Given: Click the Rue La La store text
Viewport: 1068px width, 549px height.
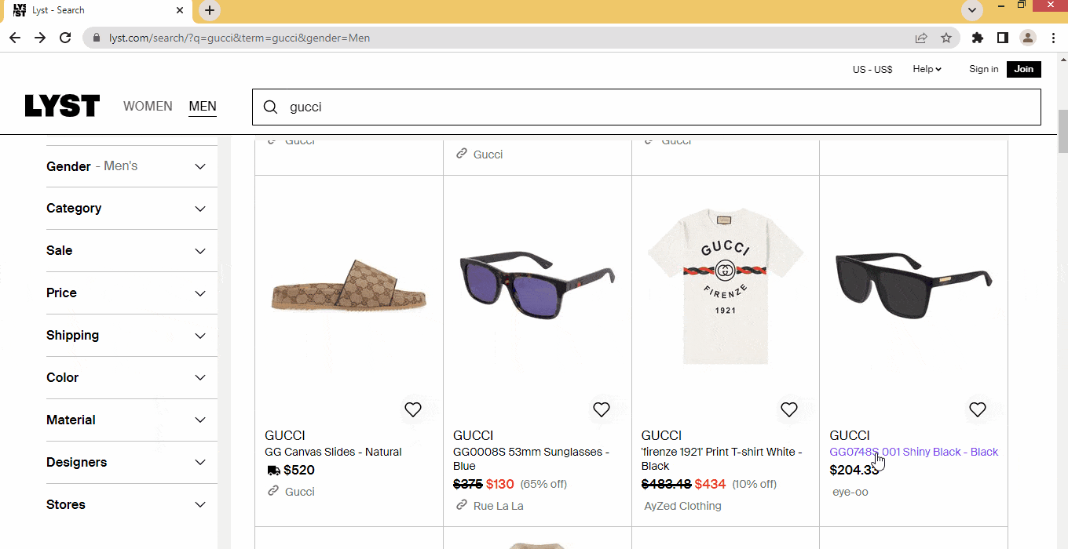Looking at the screenshot, I should pyautogui.click(x=499, y=506).
